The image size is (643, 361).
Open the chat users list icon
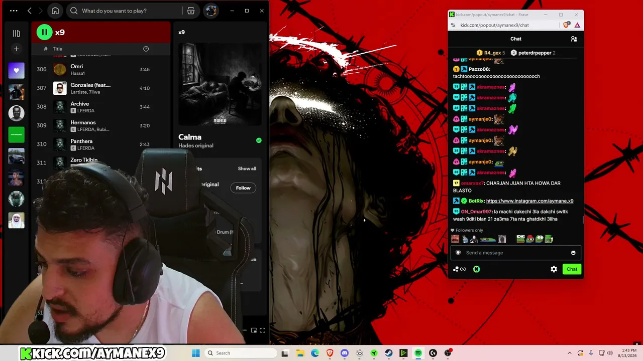point(574,39)
